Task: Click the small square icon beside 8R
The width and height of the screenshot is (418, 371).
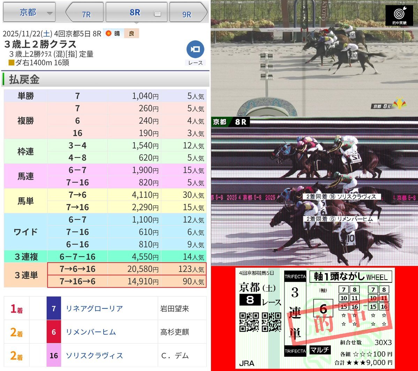Action: [x=157, y=14]
